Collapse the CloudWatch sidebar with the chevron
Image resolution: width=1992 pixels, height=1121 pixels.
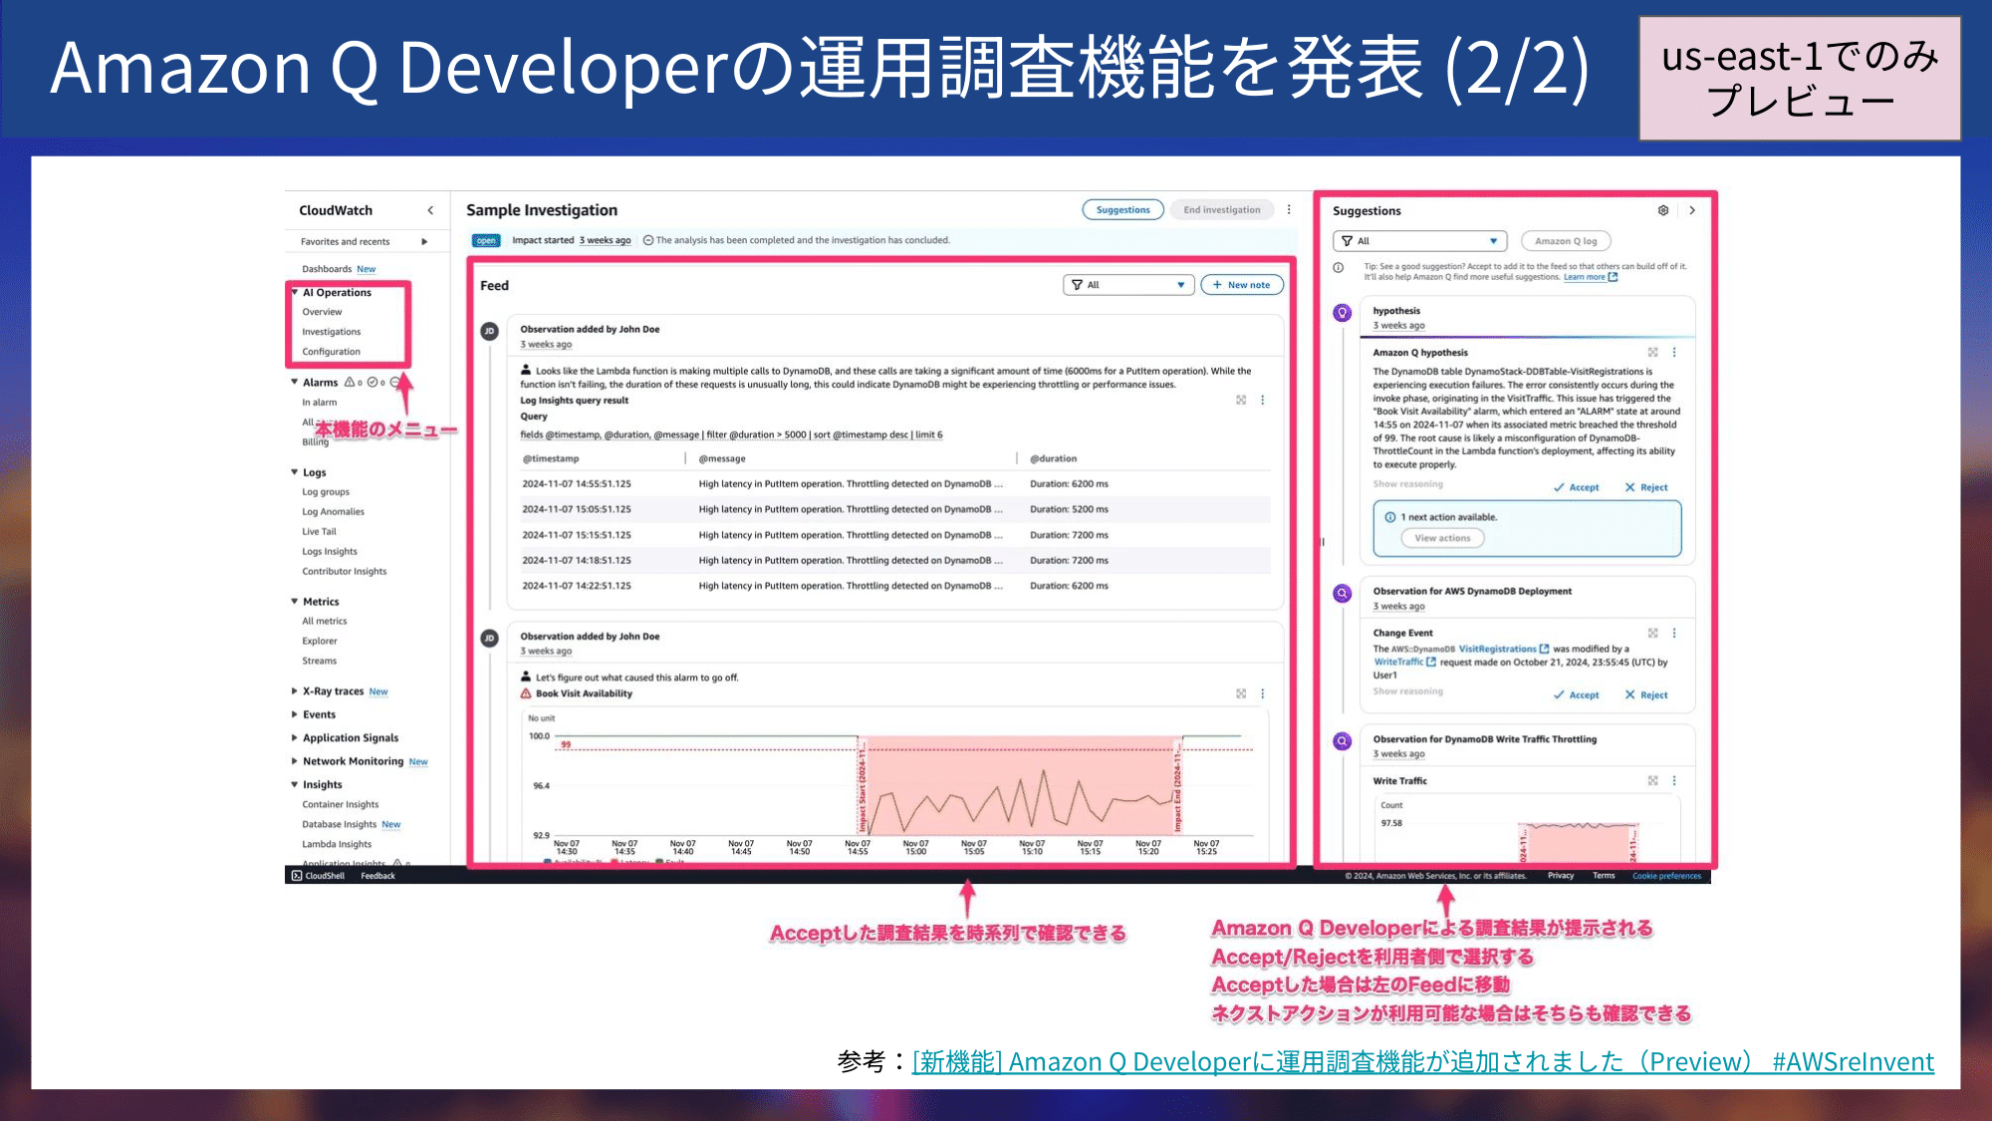coord(430,210)
